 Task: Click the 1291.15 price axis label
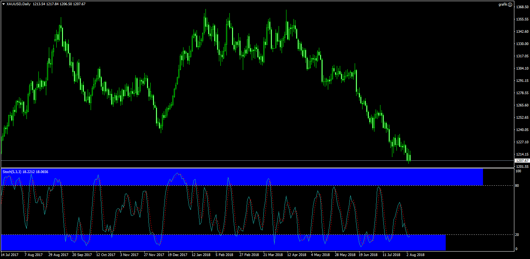[x=523, y=80]
